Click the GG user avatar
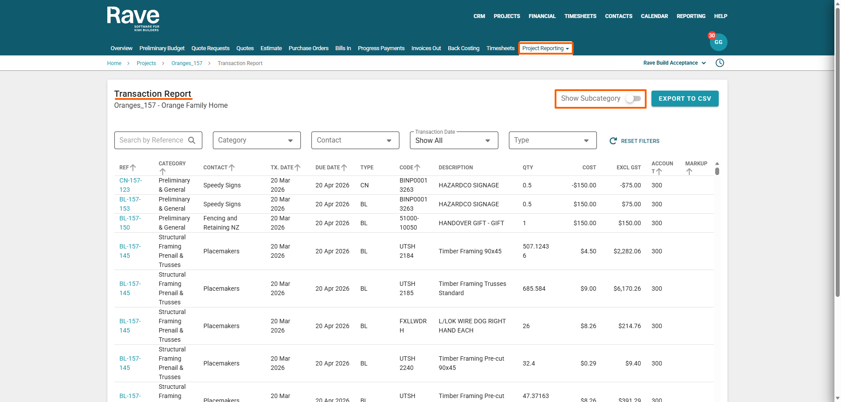This screenshot has width=841, height=402. coord(718,42)
